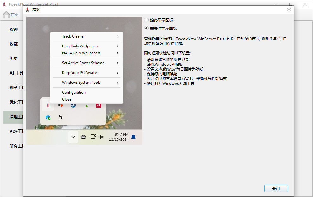This screenshot has height=197, width=313.
Task: Click the green play tray icon
Action: [x=86, y=106]
